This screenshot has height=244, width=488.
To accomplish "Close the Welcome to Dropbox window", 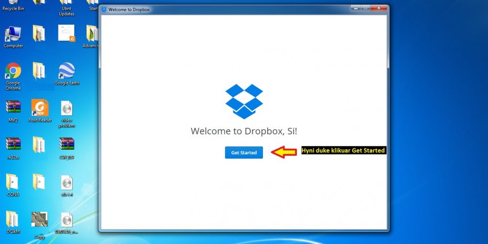I will pos(379,8).
